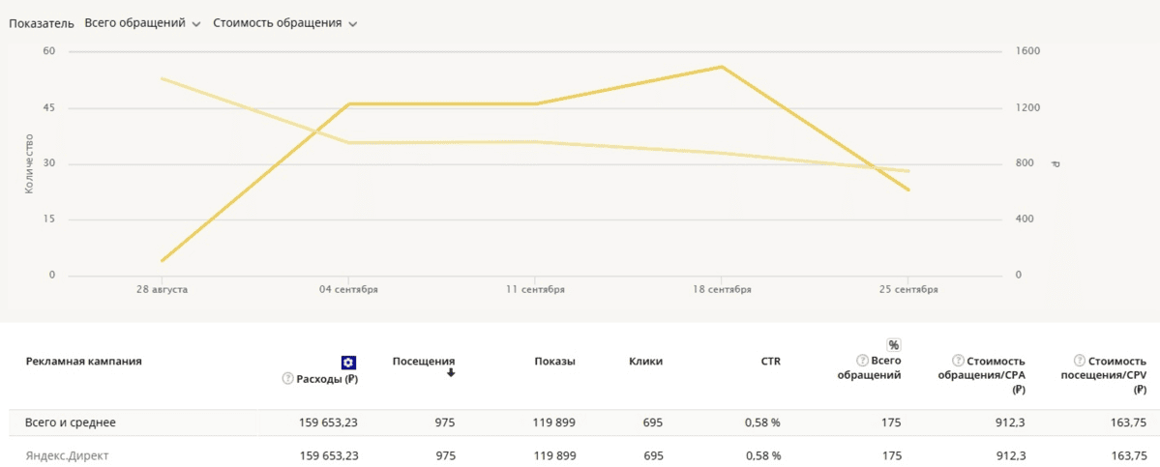The width and height of the screenshot is (1160, 467).
Task: Click the help icon beside Всего обращений
Action: pos(862,361)
